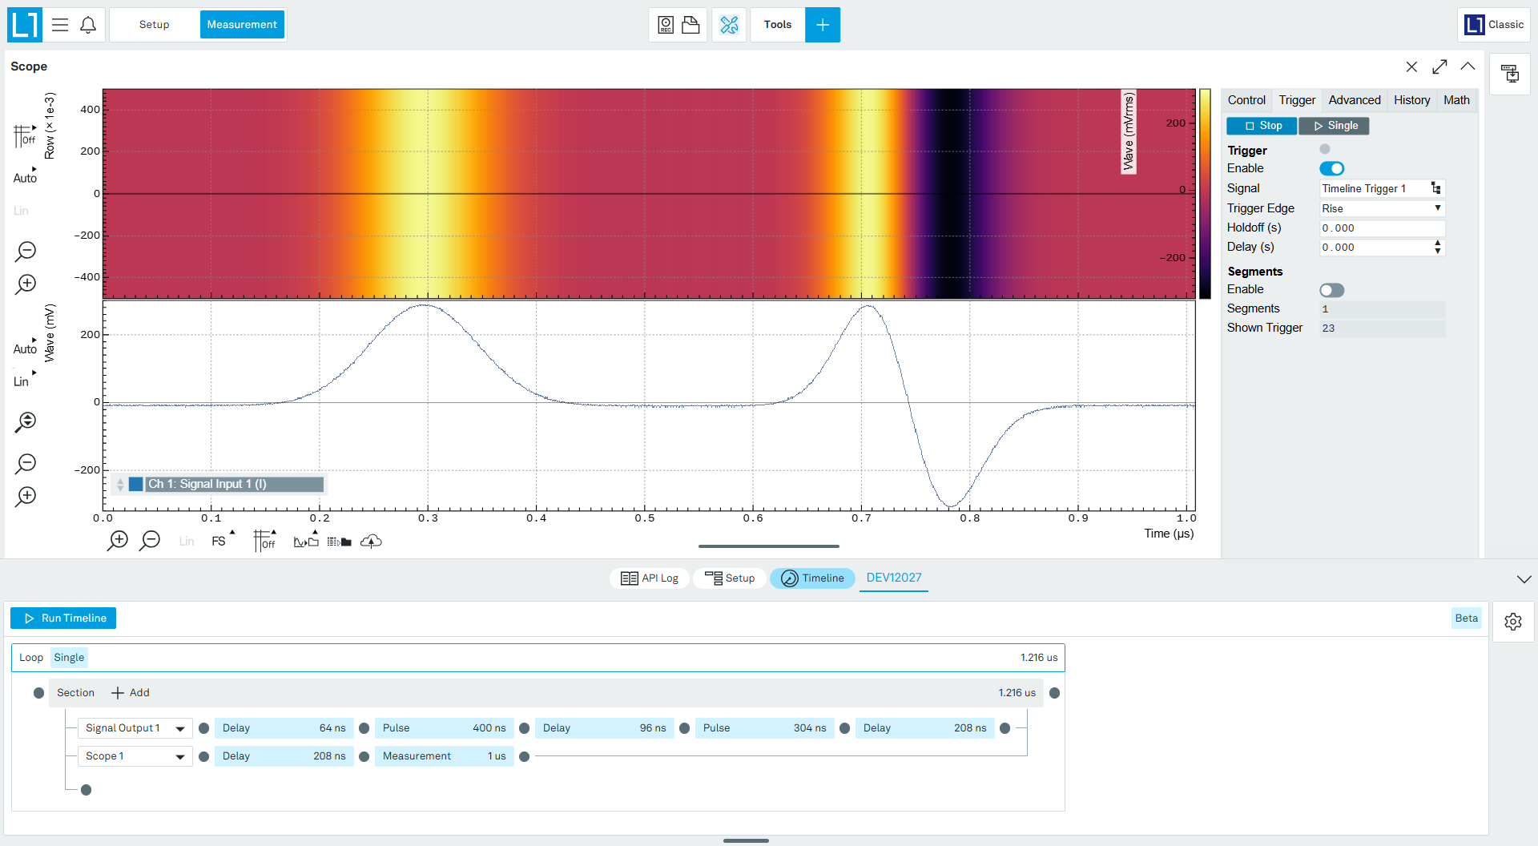Click the Run Timeline button
The image size is (1538, 846).
[63, 618]
